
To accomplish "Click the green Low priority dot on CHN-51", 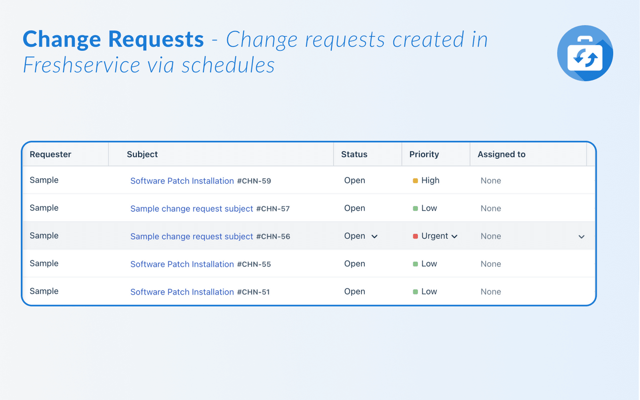I will pyautogui.click(x=415, y=291).
